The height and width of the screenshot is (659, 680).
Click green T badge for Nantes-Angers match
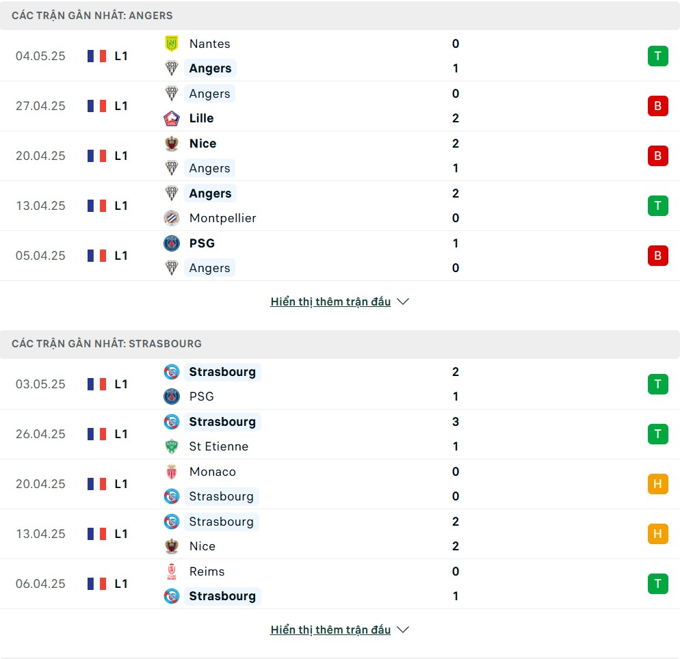click(x=658, y=56)
